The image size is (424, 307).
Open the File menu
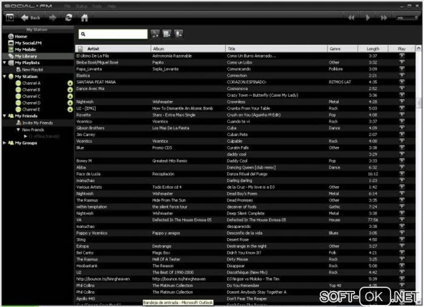(67, 6)
